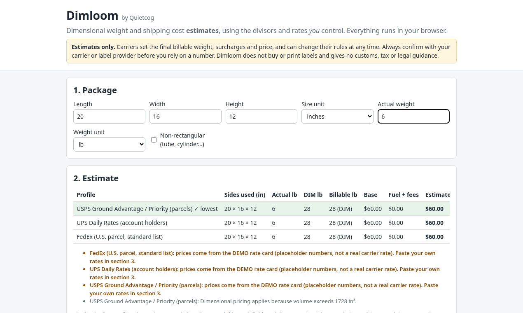The height and width of the screenshot is (313, 523).
Task: Click the 'Actual lb' column header
Action: (285, 195)
